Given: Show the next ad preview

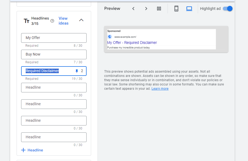Looking at the screenshot, I should 146,8.
